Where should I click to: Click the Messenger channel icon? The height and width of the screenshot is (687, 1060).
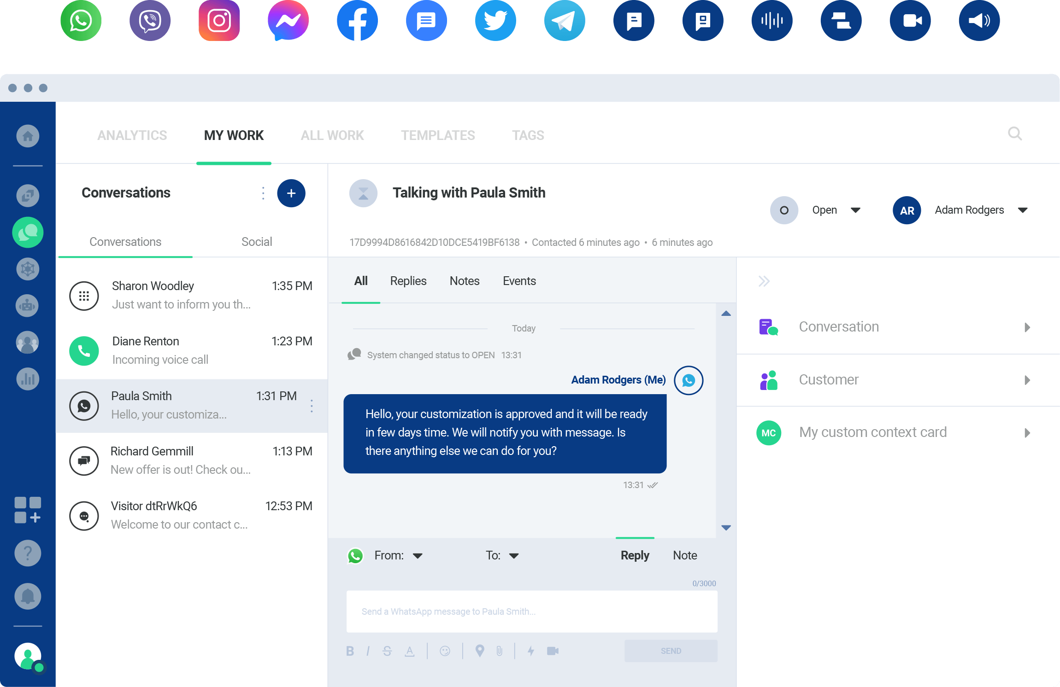[288, 21]
